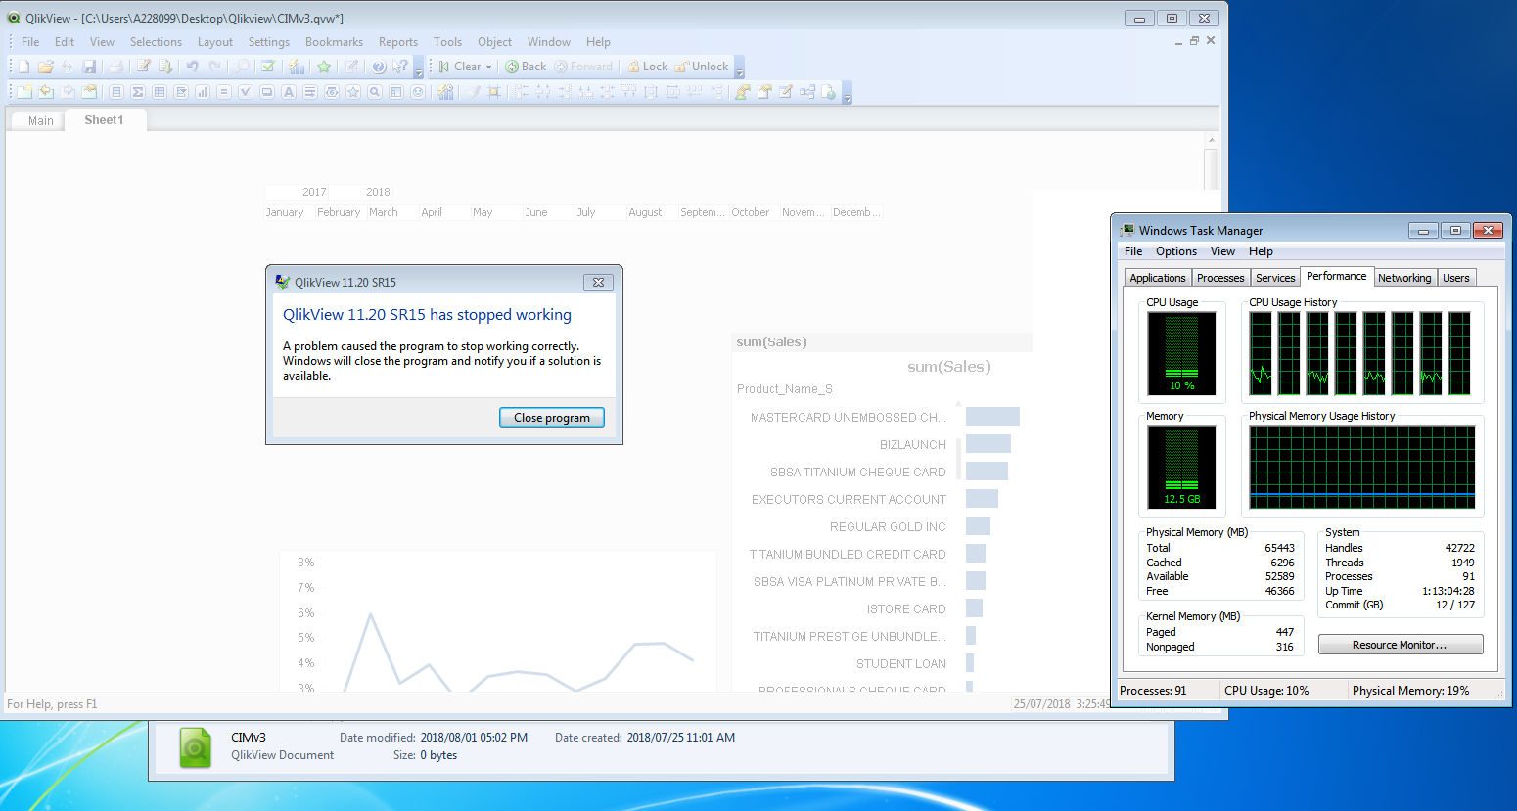Click the Time Chart wizard icon
Viewport: 1517px width, 811px height.
tap(445, 92)
